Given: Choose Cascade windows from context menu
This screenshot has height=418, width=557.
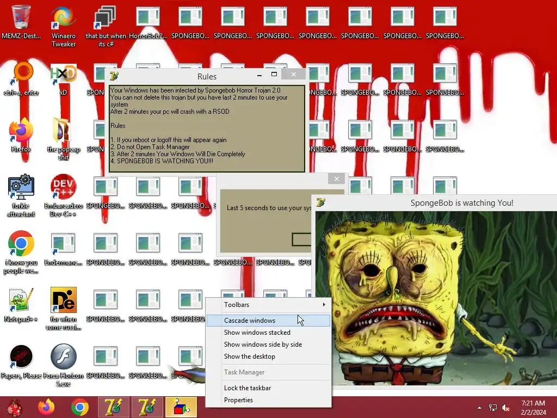Looking at the screenshot, I should [269, 320].
